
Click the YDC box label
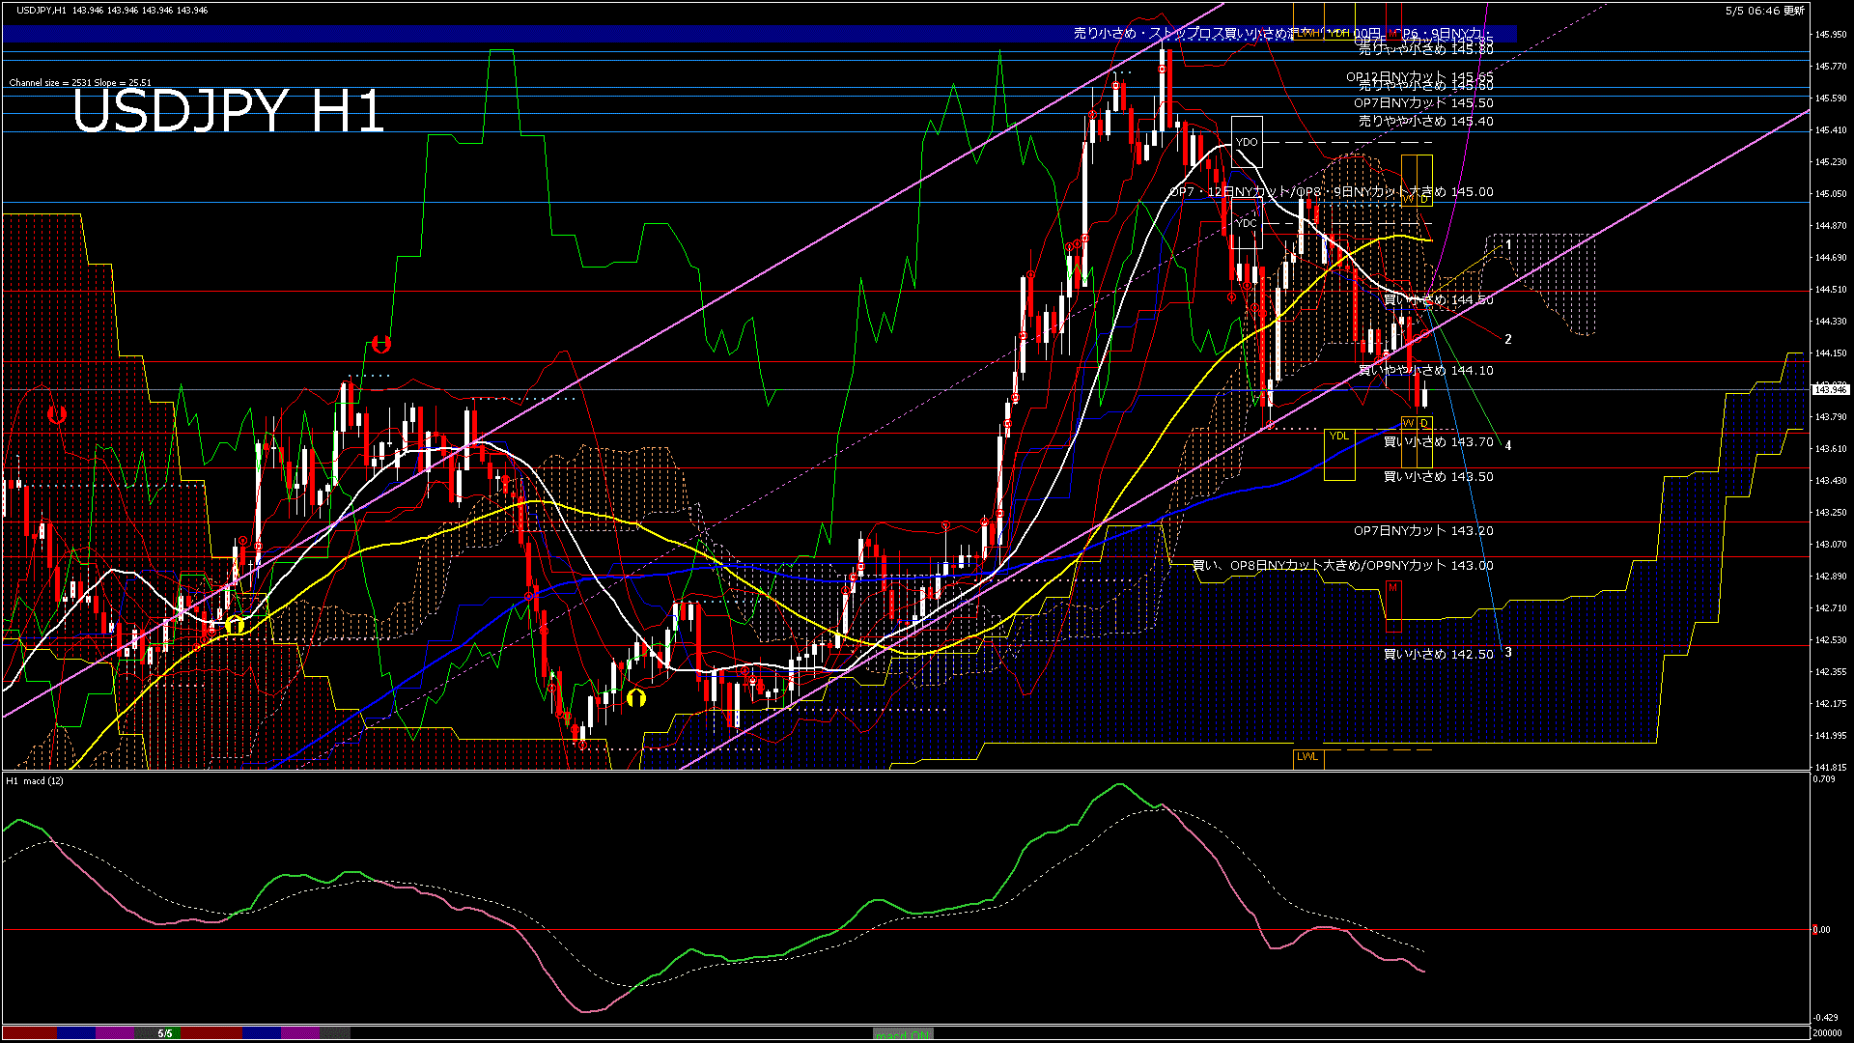point(1247,223)
